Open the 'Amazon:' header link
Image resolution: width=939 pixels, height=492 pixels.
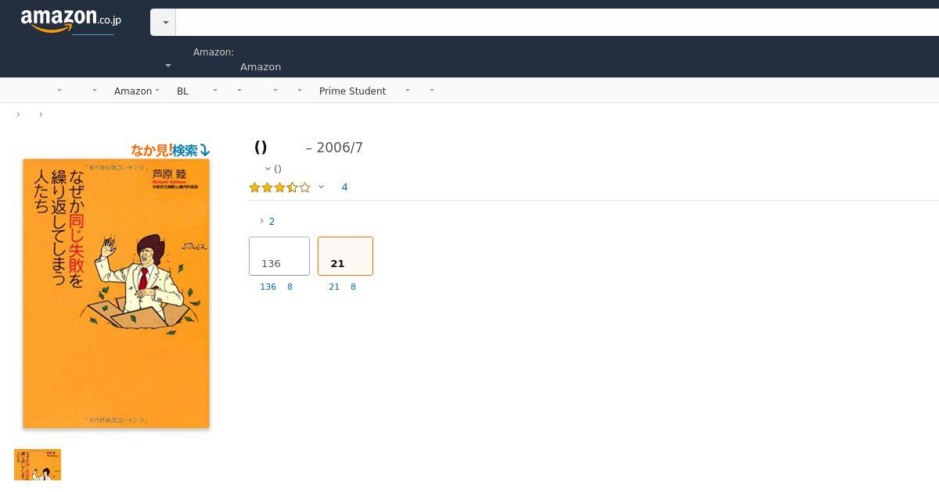pos(214,52)
